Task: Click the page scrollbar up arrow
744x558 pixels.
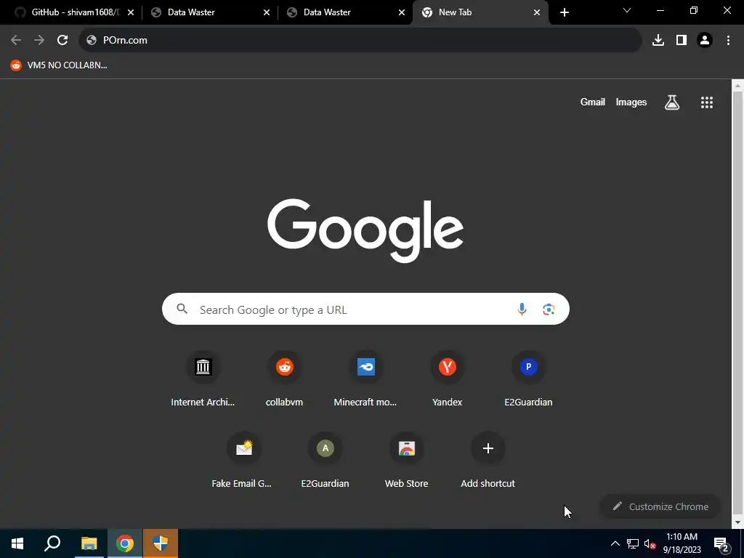Action: [737, 86]
